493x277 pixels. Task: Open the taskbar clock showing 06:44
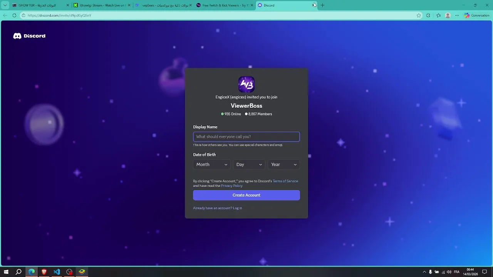[x=470, y=272]
